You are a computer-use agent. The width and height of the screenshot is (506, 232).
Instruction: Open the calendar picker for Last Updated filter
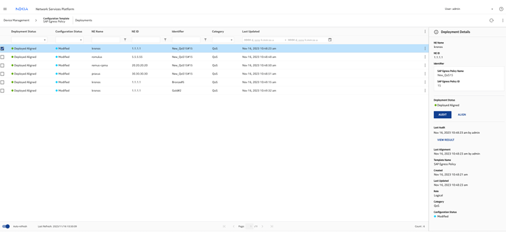330,40
